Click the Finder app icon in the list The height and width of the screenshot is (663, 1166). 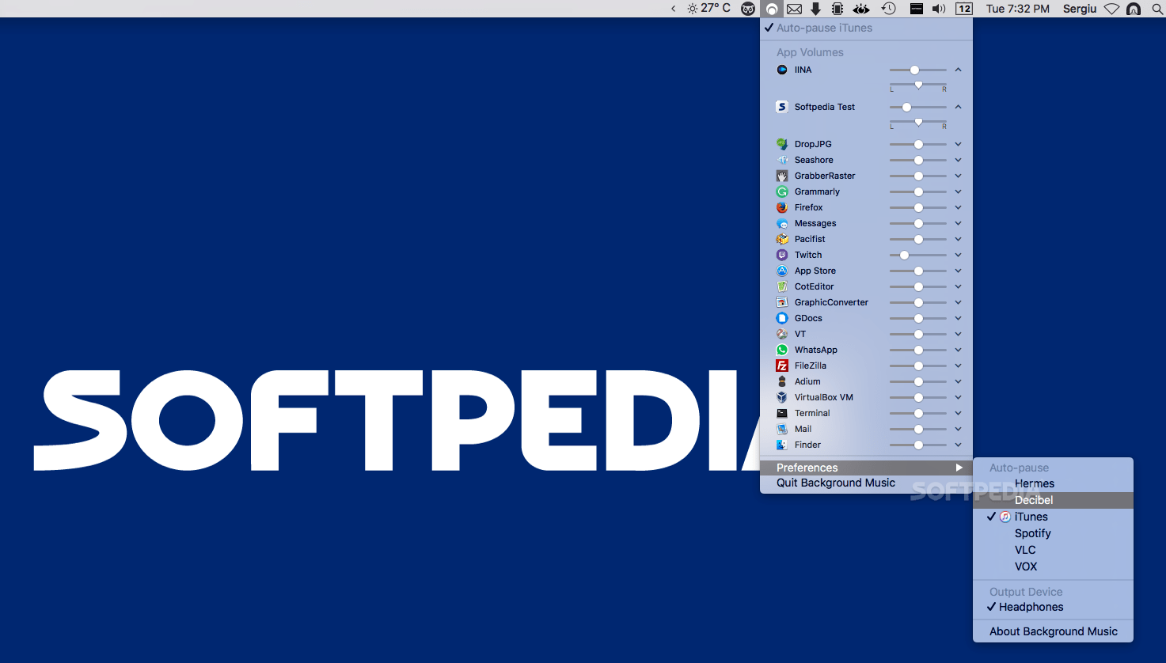pos(782,445)
